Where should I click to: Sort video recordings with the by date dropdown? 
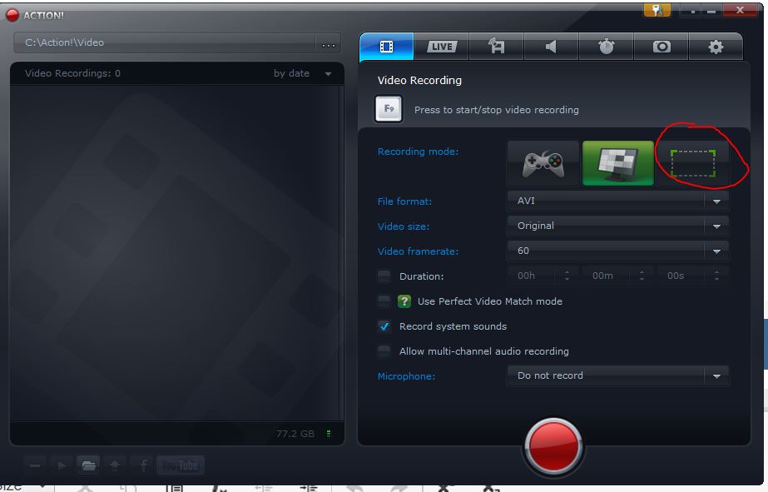[303, 74]
